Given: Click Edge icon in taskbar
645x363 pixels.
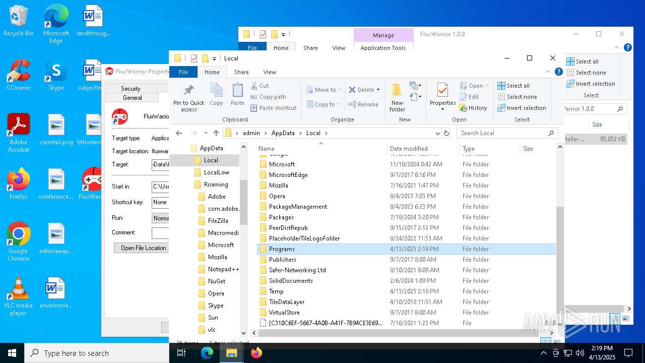Looking at the screenshot, I should 207,353.
